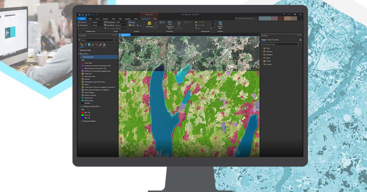
Task: Open the Portal tab in the Catalog pane
Action: (269, 40)
